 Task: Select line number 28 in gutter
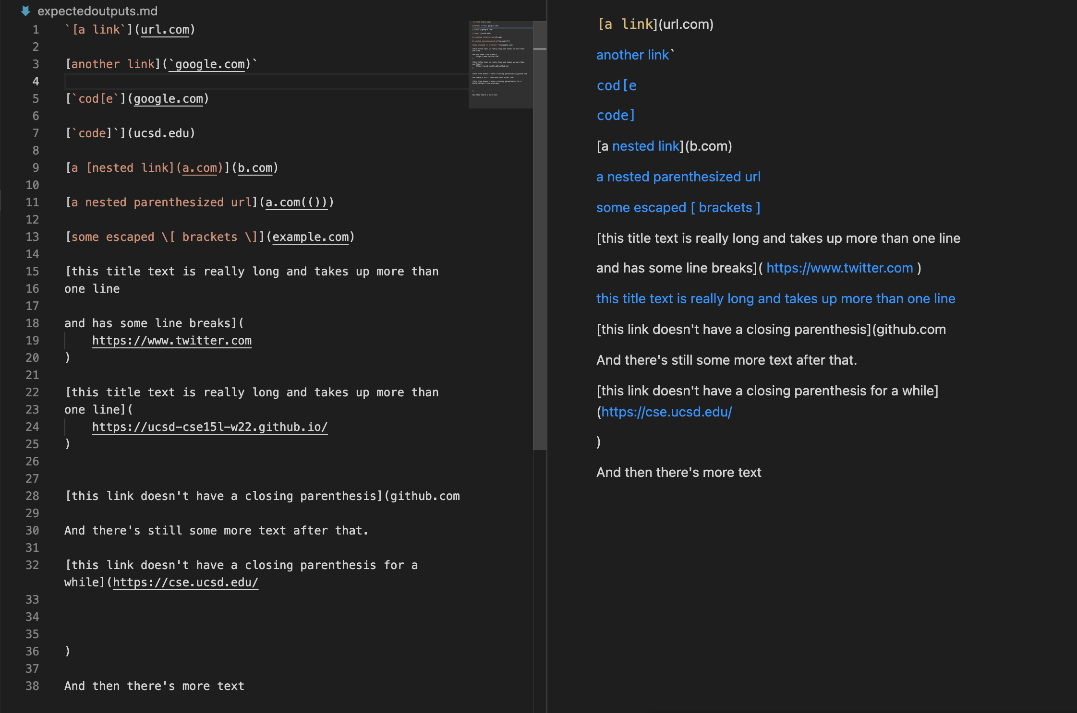[x=32, y=496]
